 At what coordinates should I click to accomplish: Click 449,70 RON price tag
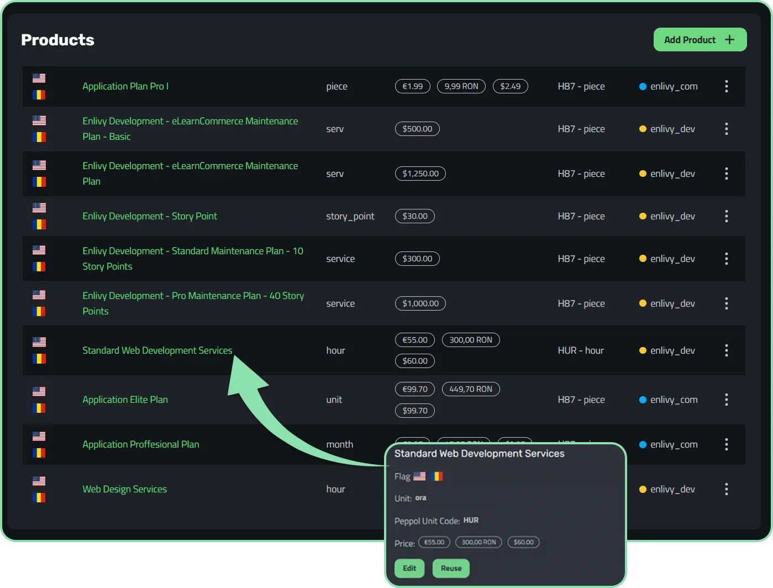(x=471, y=389)
